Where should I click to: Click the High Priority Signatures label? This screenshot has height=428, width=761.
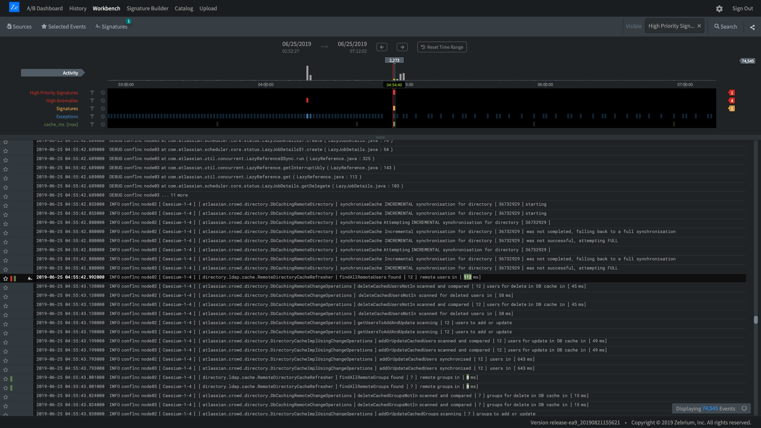point(54,93)
